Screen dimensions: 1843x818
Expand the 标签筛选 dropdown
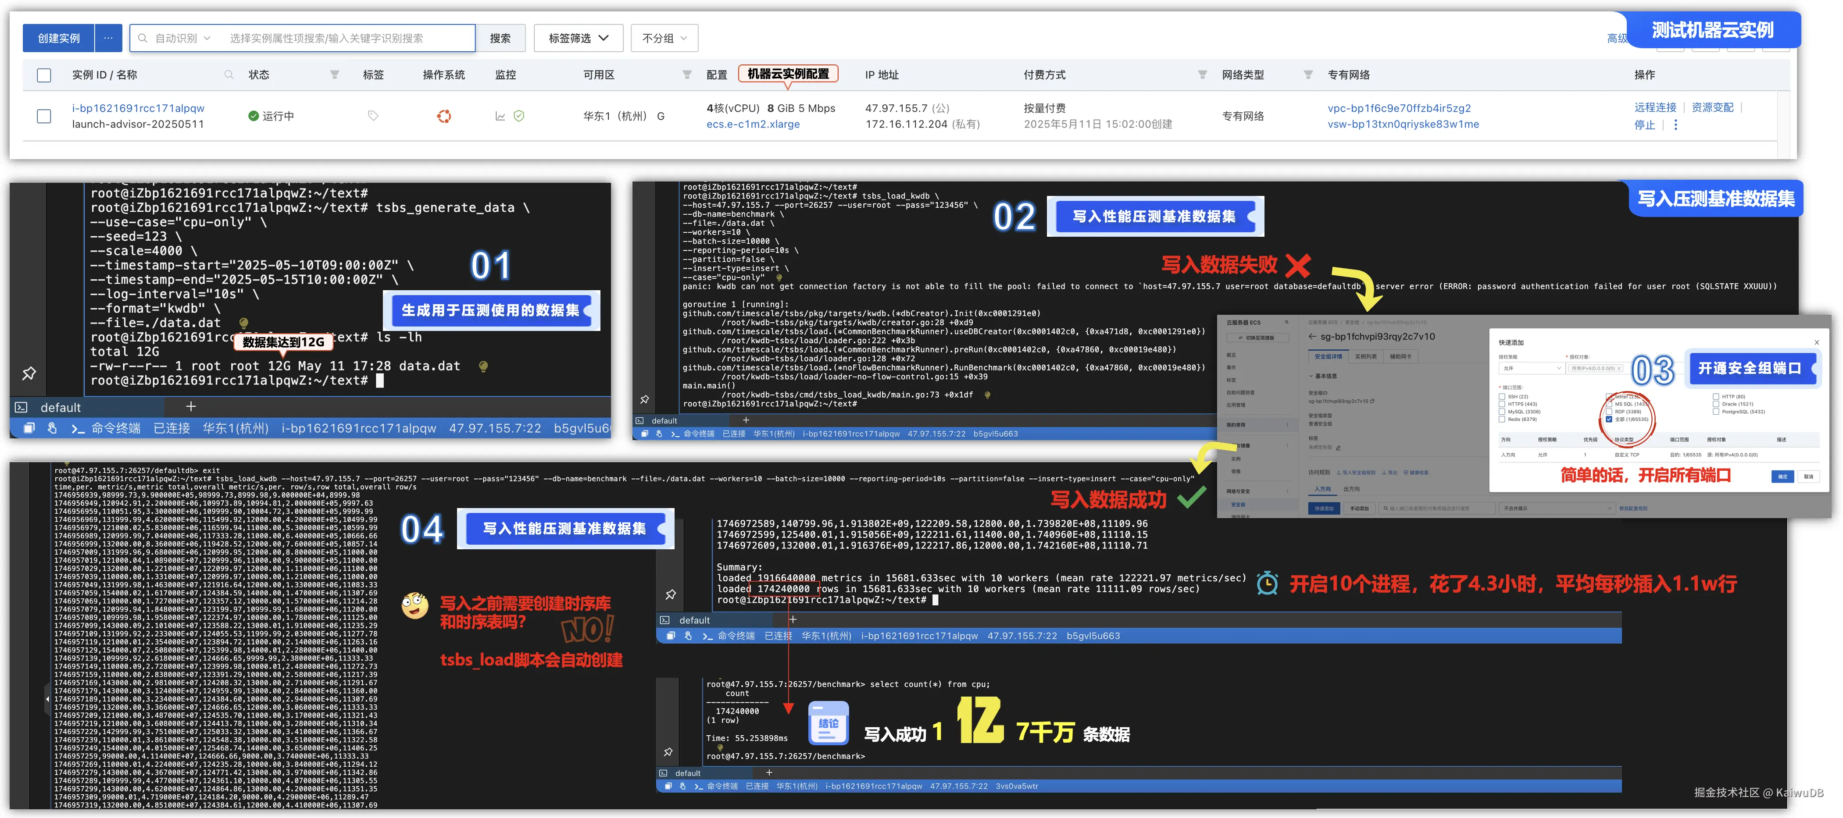click(x=578, y=38)
